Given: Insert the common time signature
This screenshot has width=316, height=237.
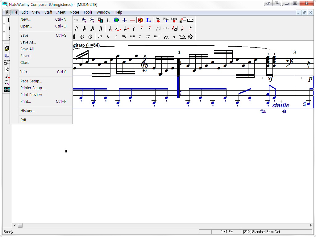Looking at the screenshot, I should [x=82, y=37].
